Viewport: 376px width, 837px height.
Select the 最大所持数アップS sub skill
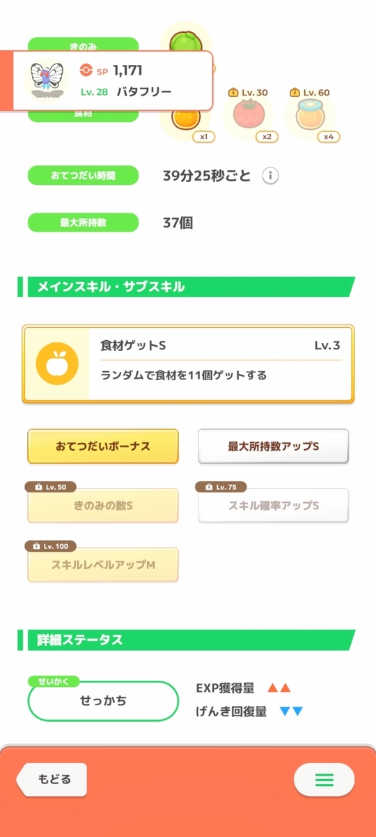274,446
